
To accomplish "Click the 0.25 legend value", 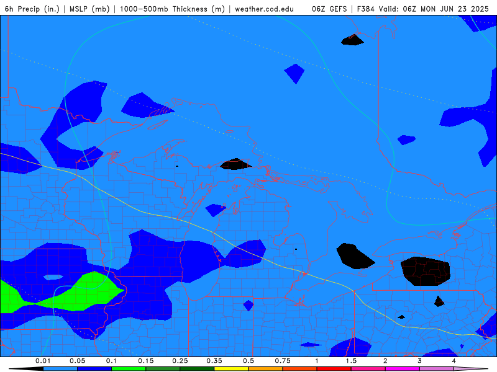I will click(180, 361).
